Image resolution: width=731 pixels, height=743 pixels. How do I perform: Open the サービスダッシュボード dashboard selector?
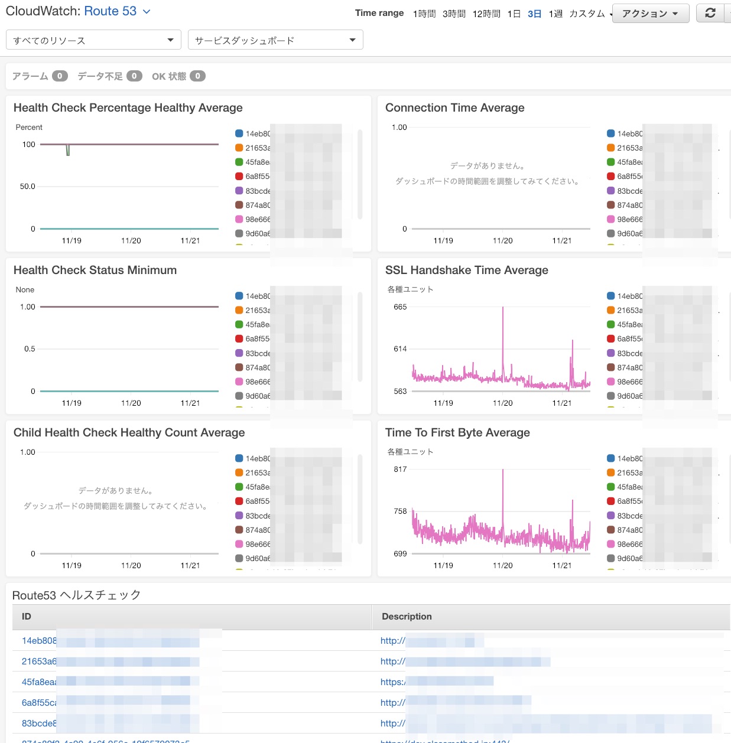coord(275,40)
